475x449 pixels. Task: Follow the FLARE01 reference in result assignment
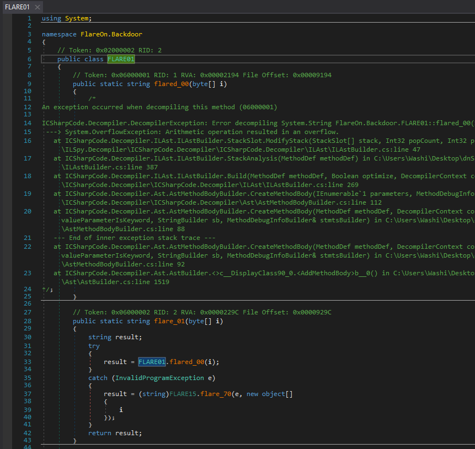[152, 362]
